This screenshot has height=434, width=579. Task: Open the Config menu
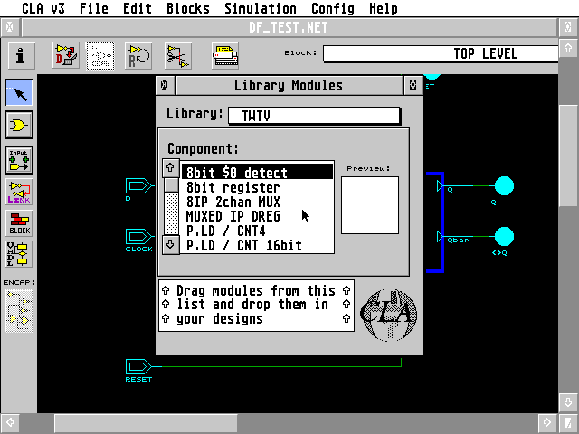point(333,8)
